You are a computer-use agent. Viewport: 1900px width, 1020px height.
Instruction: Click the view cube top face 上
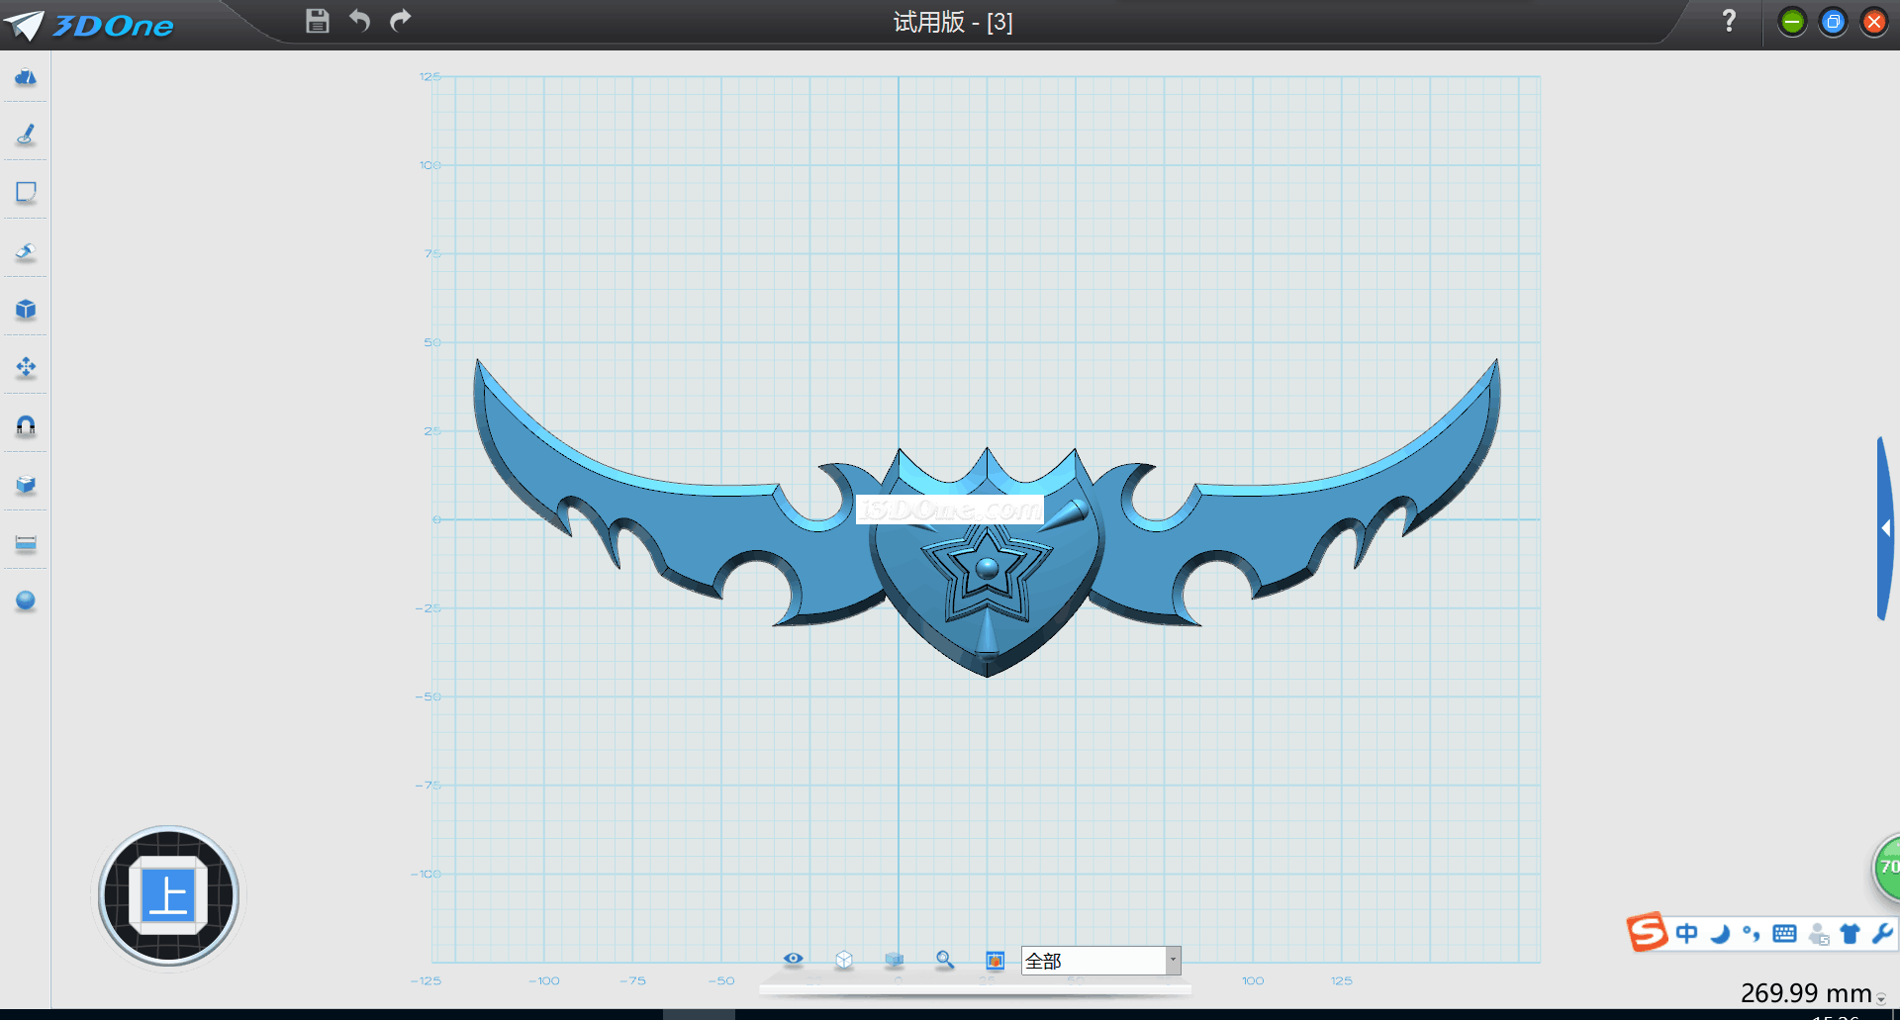168,896
